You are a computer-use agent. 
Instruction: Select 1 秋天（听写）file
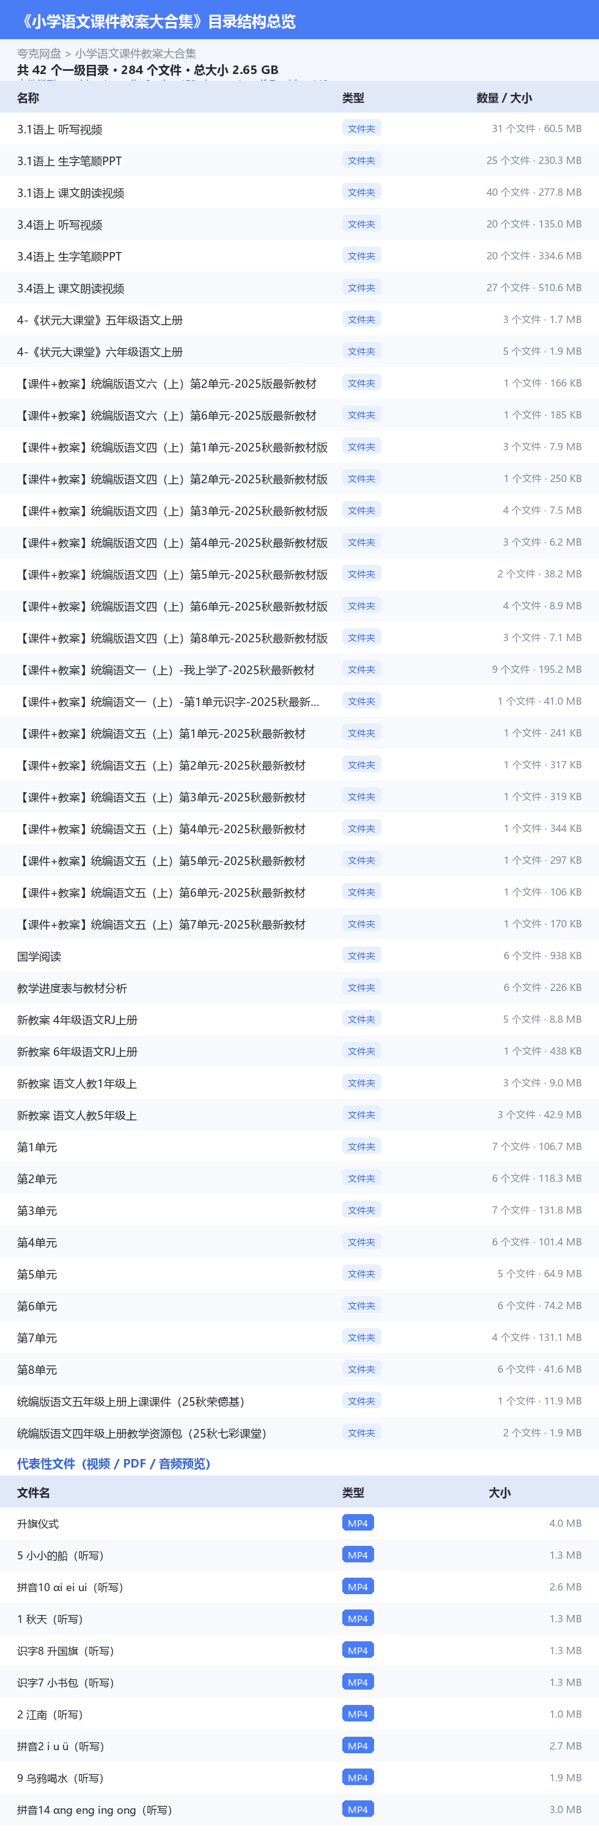(299, 1619)
